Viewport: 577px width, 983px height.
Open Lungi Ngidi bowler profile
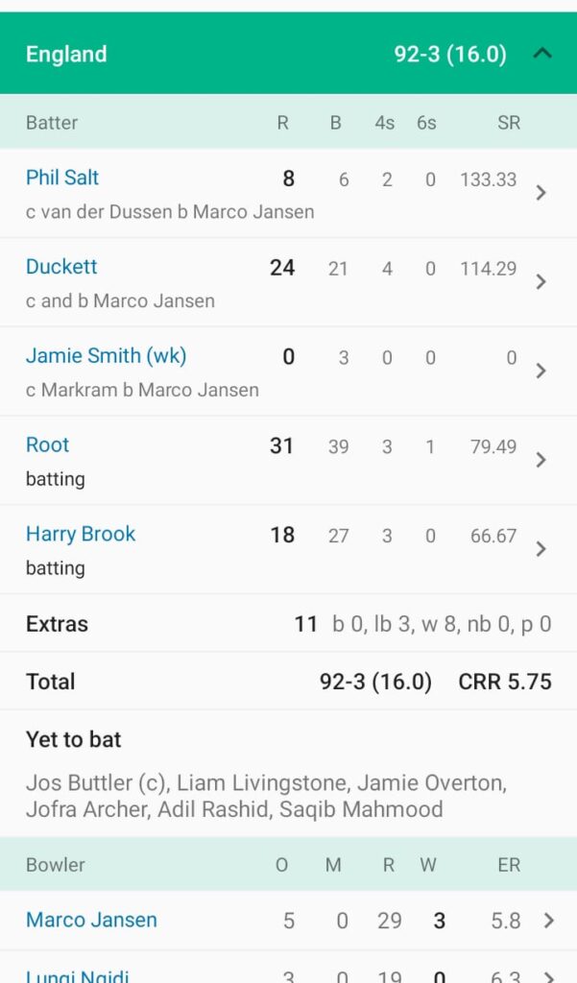[x=77, y=975]
